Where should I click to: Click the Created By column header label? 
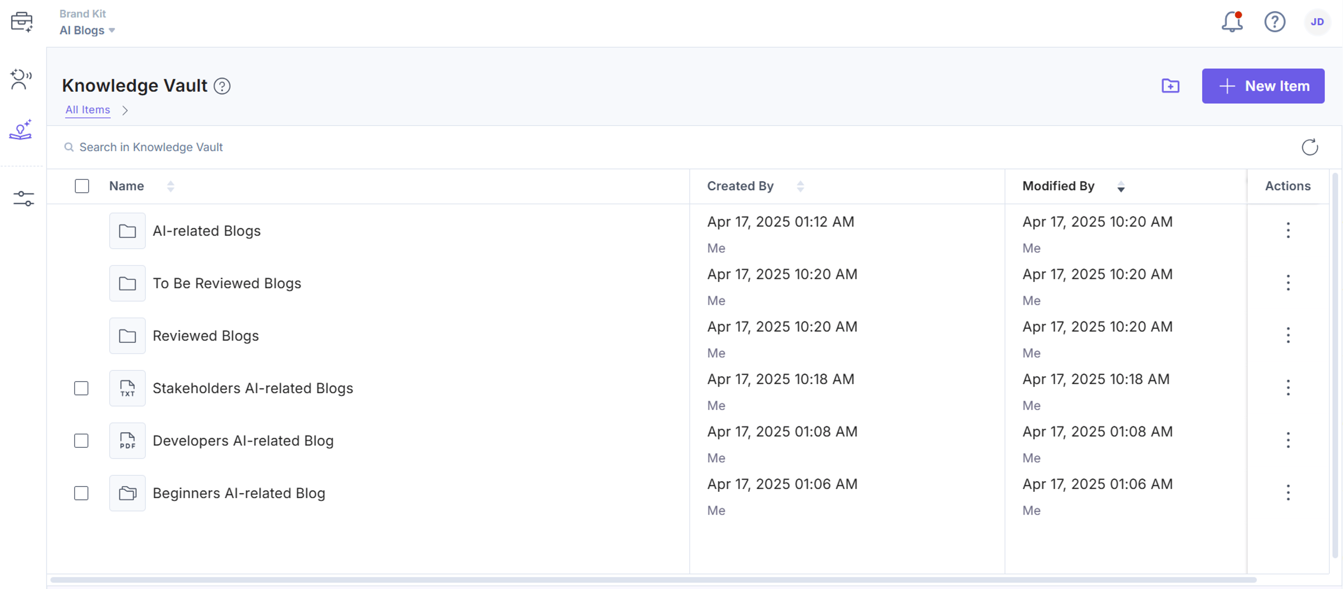(x=740, y=186)
